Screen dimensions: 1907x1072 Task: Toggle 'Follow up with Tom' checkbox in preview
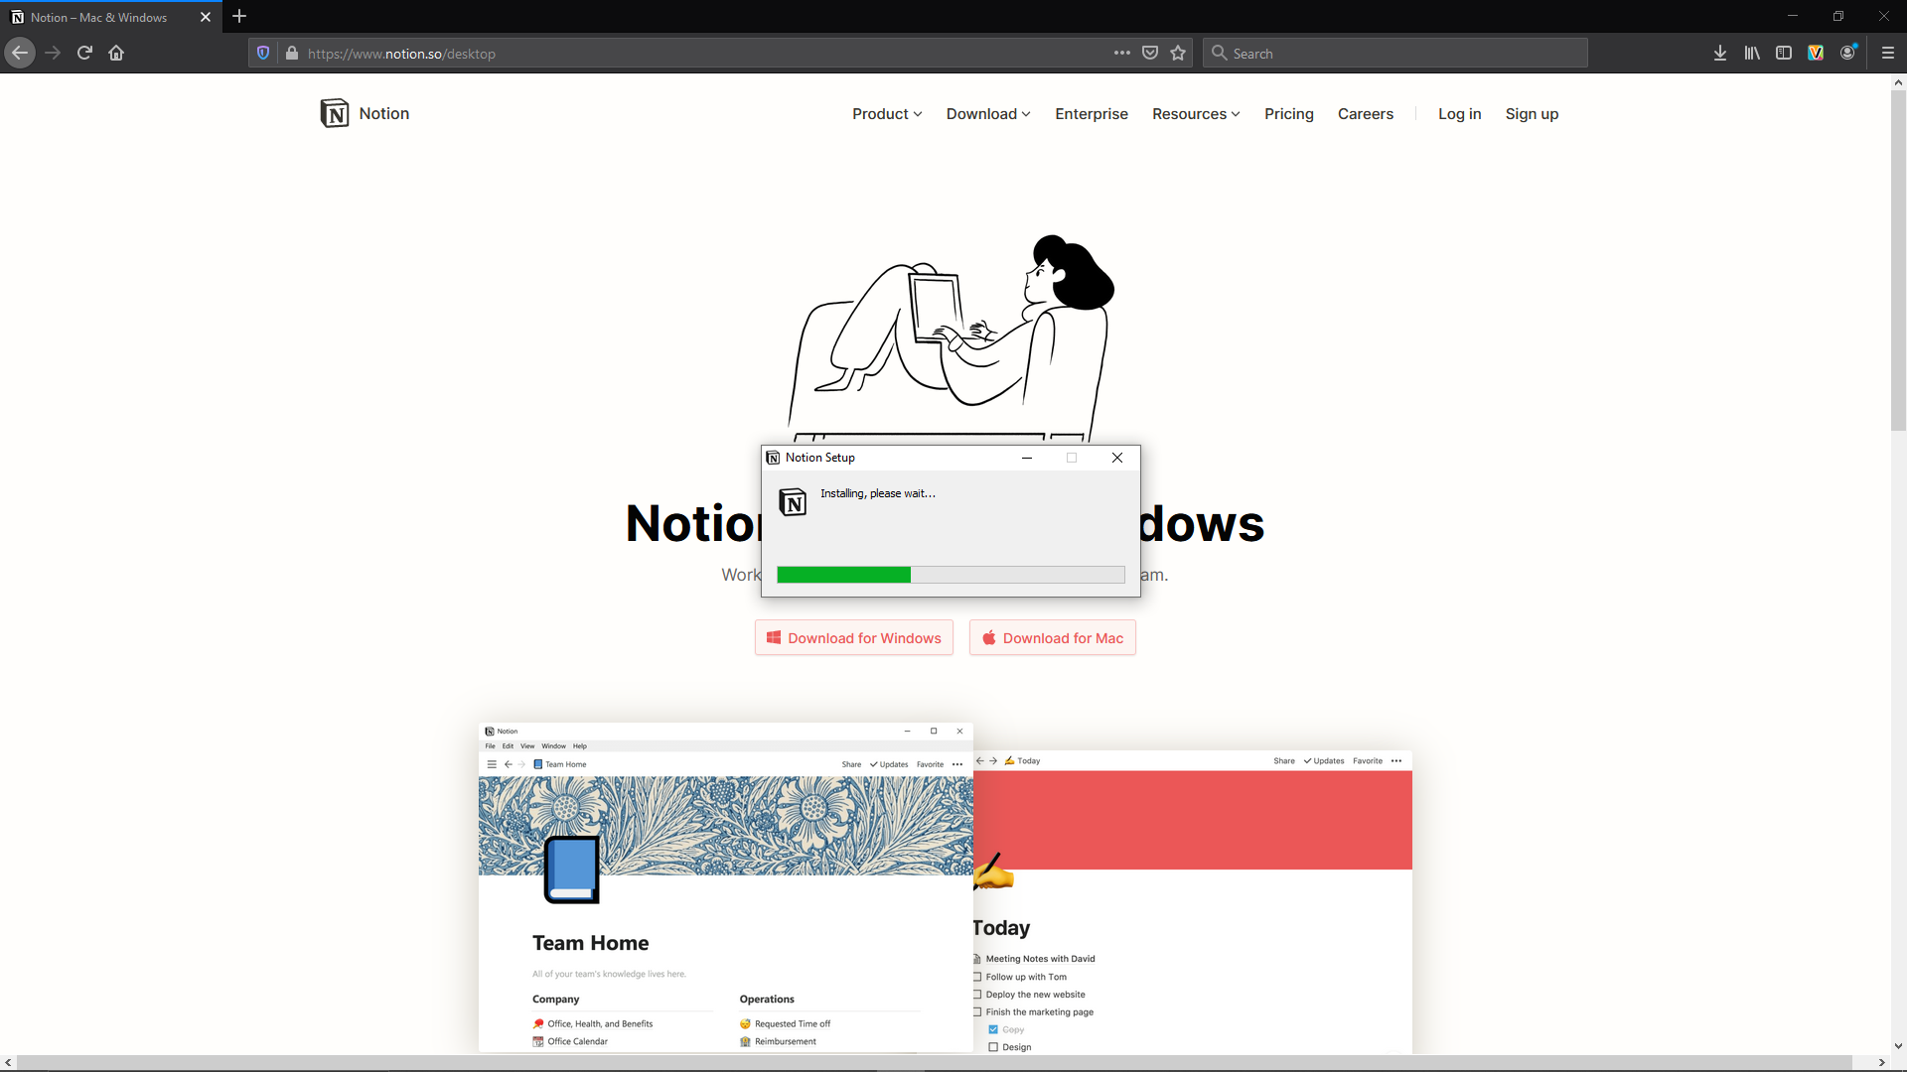(x=977, y=977)
